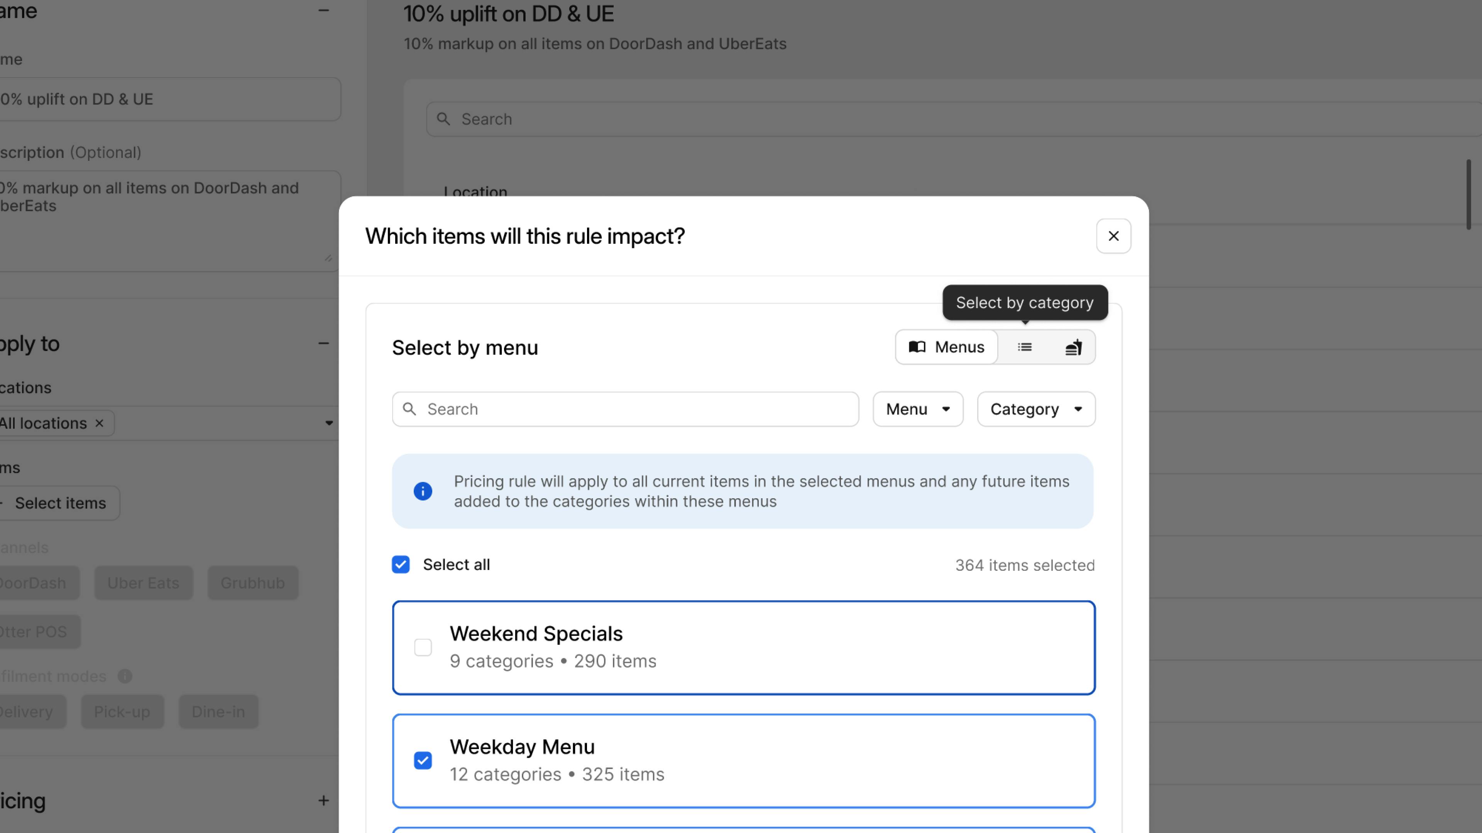Switch to select by item view
Image resolution: width=1482 pixels, height=833 pixels.
1073,347
